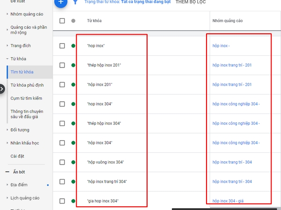
Task: Click green status dot for "thép hộp inox 201"
Action: point(74,65)
